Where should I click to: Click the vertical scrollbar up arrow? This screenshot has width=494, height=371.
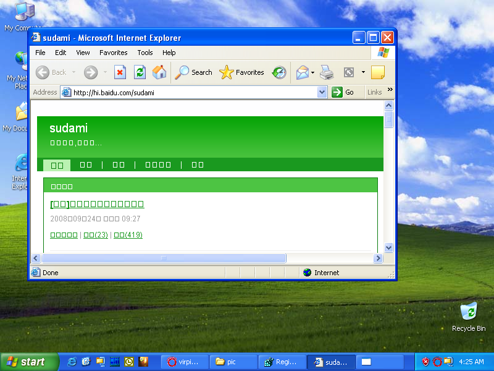[x=389, y=105]
